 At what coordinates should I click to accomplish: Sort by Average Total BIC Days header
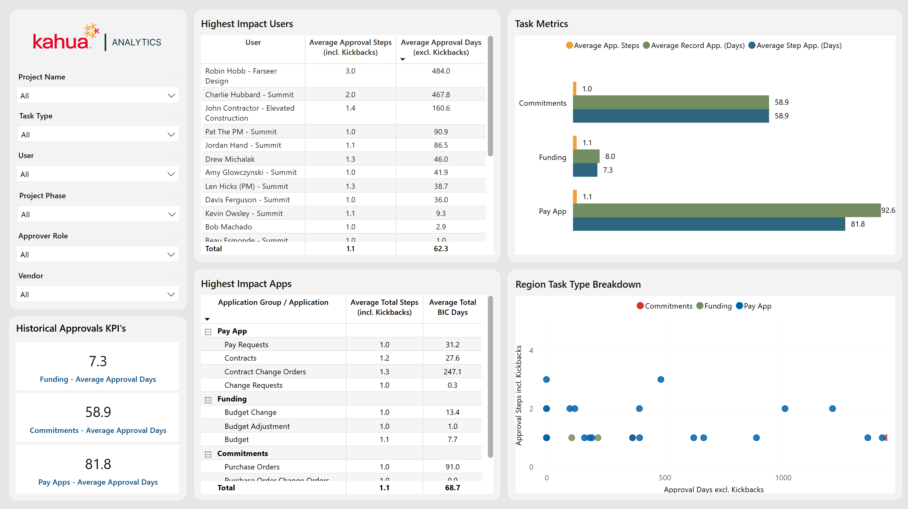[452, 307]
